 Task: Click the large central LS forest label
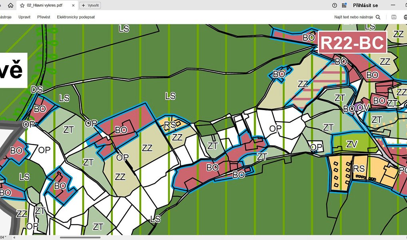tap(170, 96)
